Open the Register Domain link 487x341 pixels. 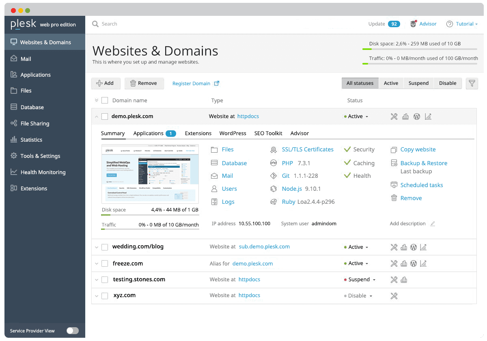tap(191, 83)
